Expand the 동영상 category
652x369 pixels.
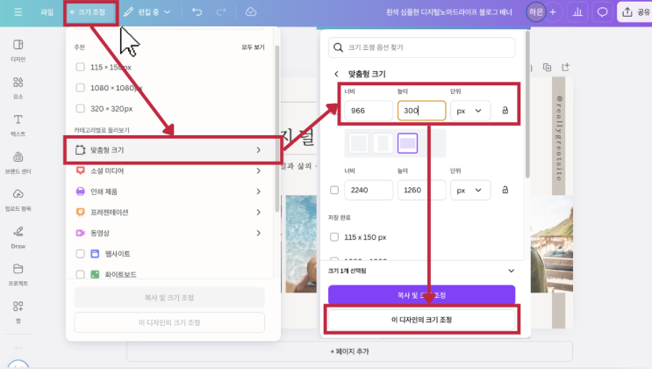point(169,233)
